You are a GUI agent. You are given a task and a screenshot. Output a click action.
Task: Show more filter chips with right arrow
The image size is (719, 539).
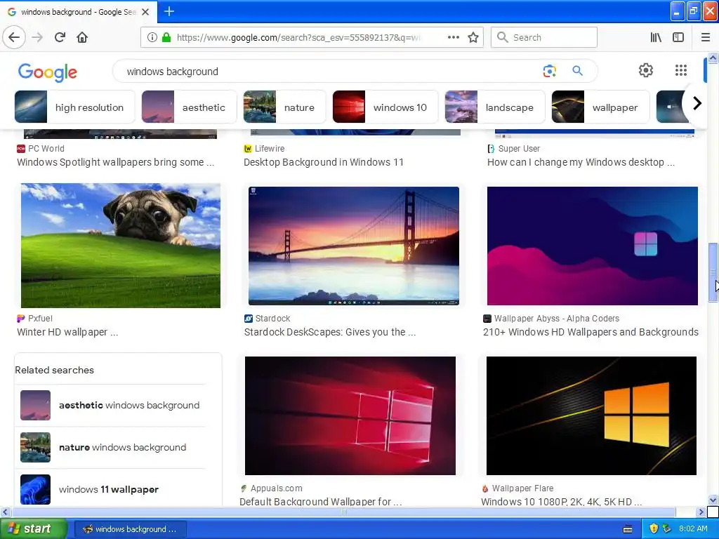tap(697, 104)
